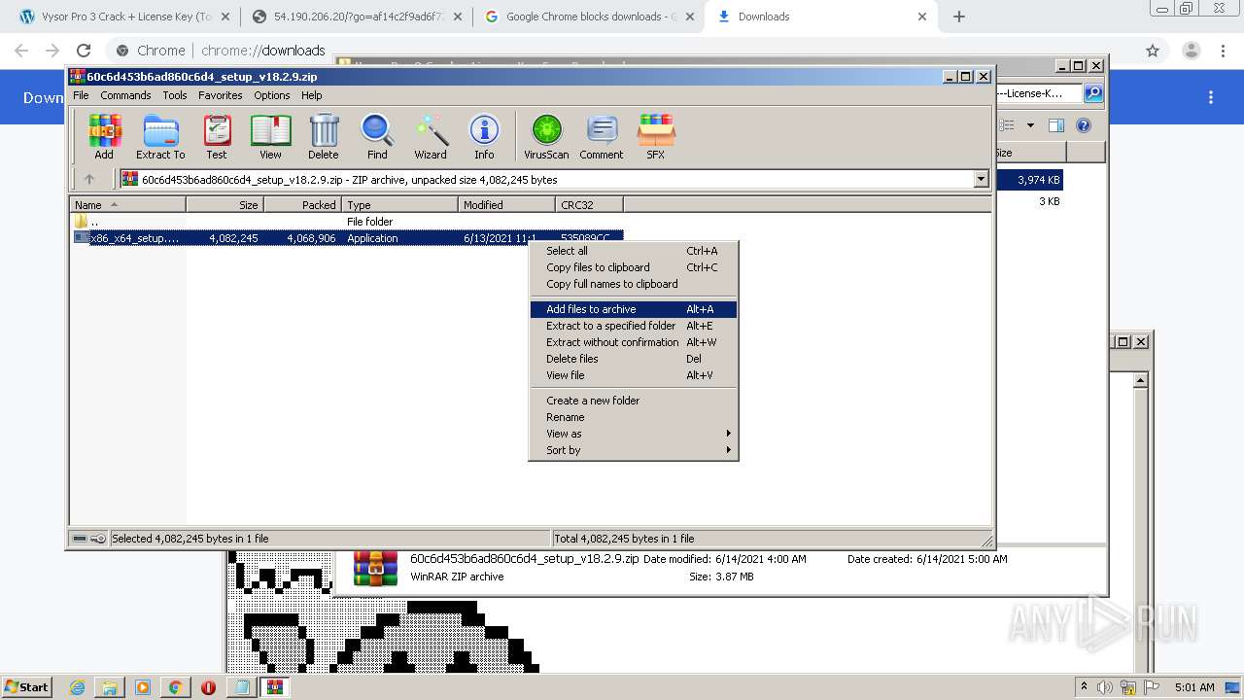Image resolution: width=1244 pixels, height=700 pixels.
Task: Choose Select all in context menu
Action: pyautogui.click(x=634, y=251)
